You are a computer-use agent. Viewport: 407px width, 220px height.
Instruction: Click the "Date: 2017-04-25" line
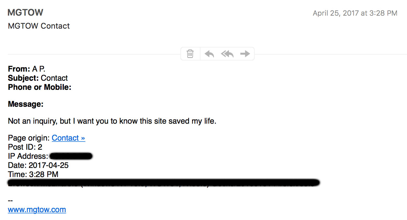click(x=38, y=165)
